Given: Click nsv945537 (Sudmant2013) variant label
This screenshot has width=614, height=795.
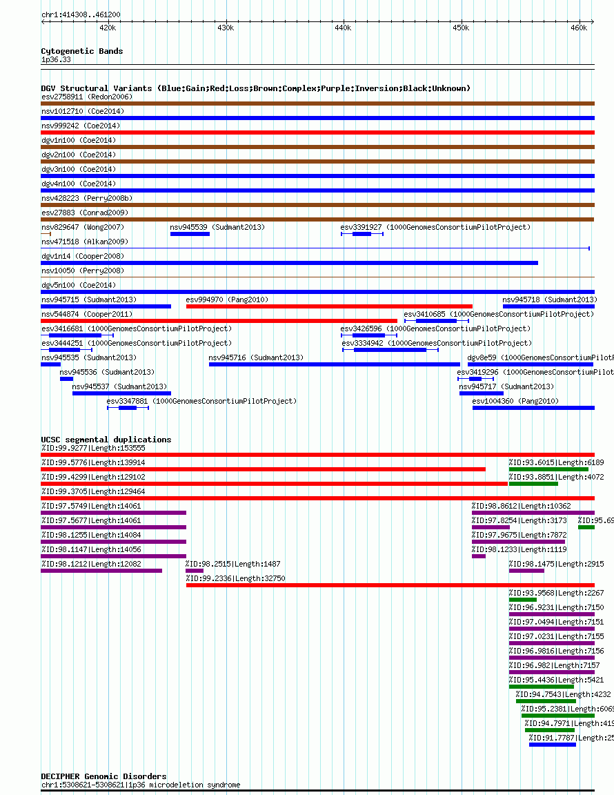Looking at the screenshot, I should click(x=119, y=387).
